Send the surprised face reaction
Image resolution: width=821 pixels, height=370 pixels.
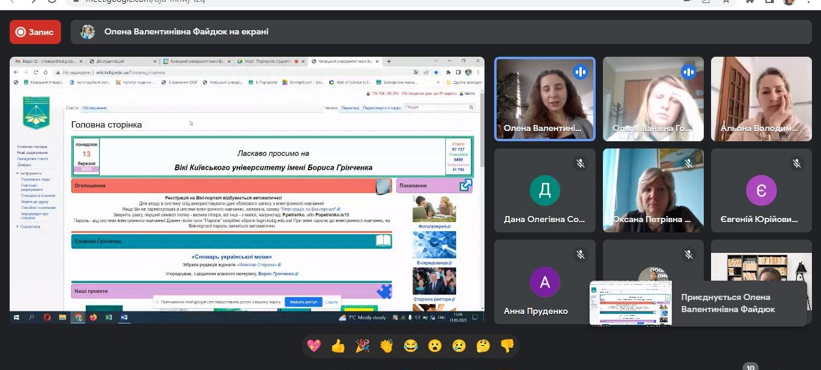point(435,346)
